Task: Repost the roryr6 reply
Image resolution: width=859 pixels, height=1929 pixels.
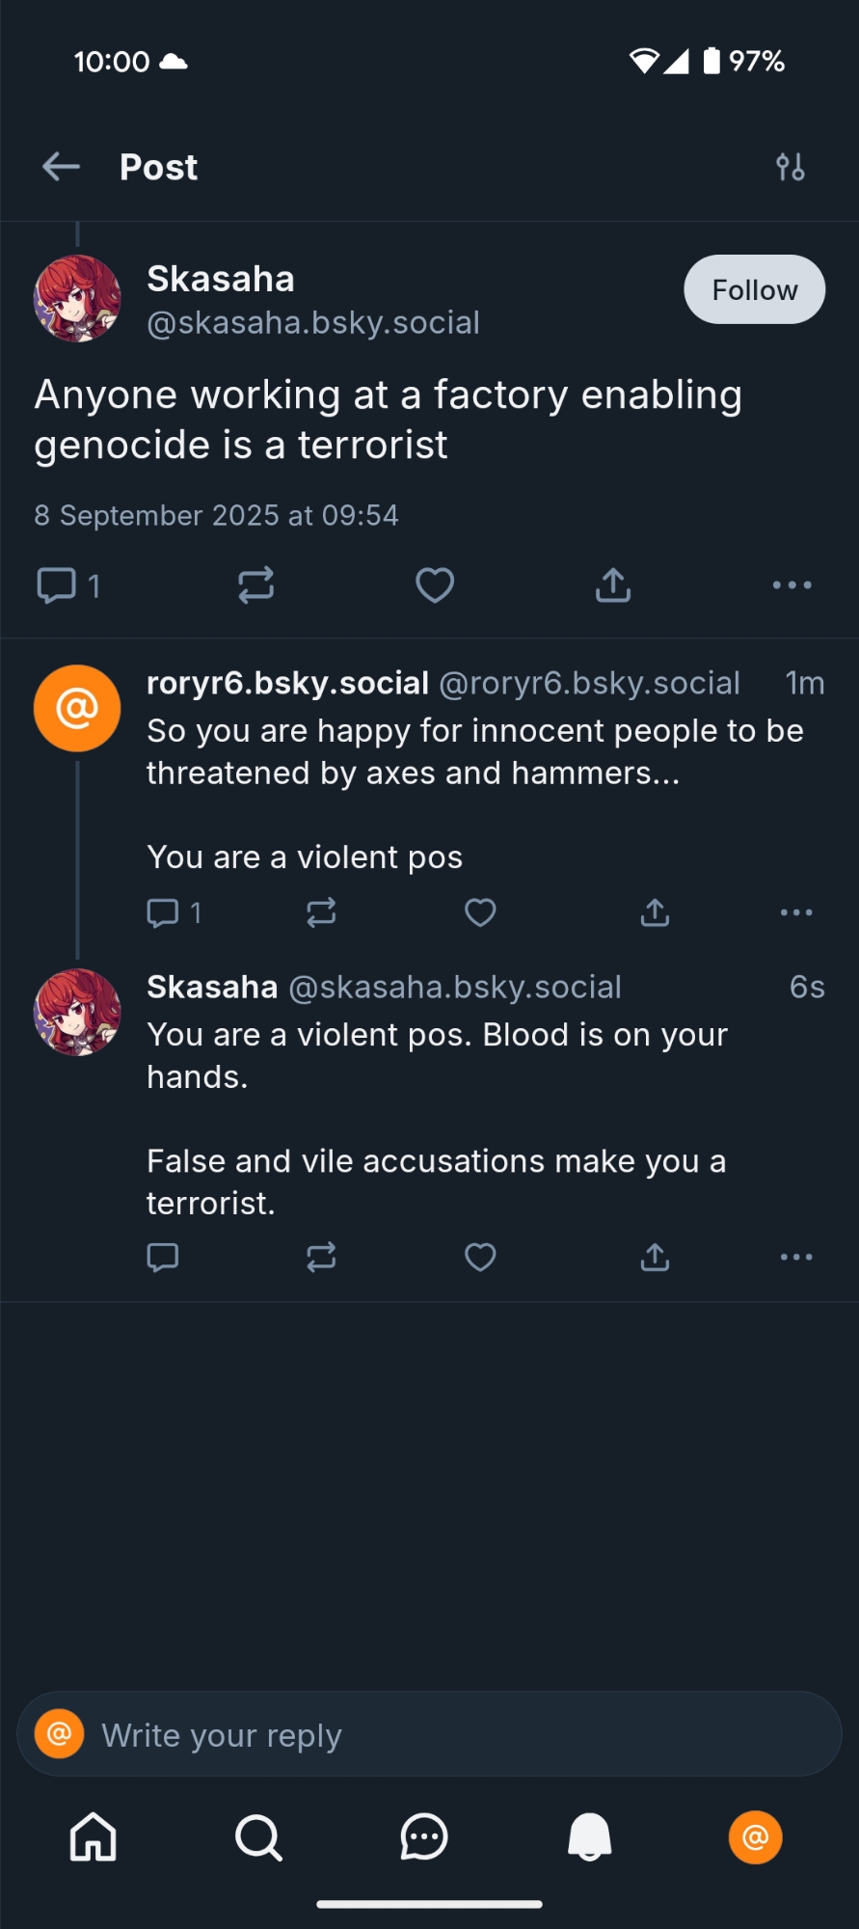Action: point(321,912)
